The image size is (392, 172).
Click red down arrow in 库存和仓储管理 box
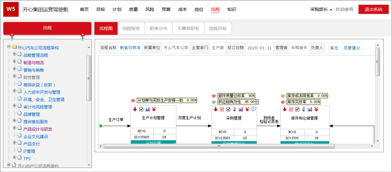coord(284,109)
